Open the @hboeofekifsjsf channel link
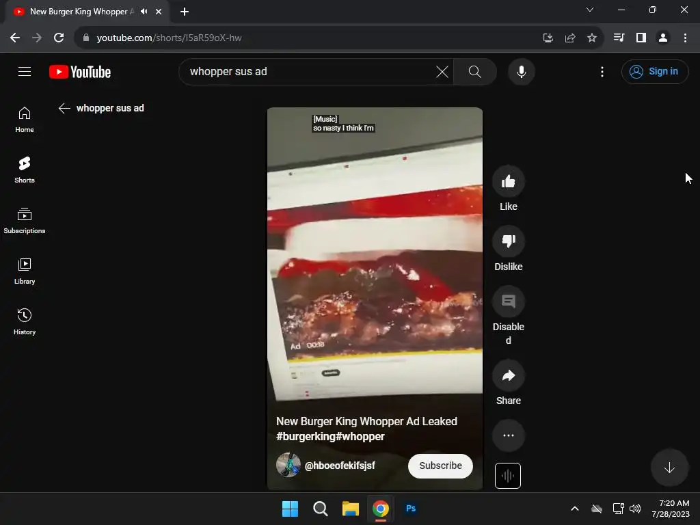The width and height of the screenshot is (700, 525). (x=340, y=466)
